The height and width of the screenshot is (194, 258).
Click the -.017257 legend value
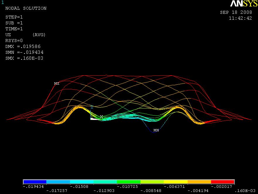tap(57, 191)
